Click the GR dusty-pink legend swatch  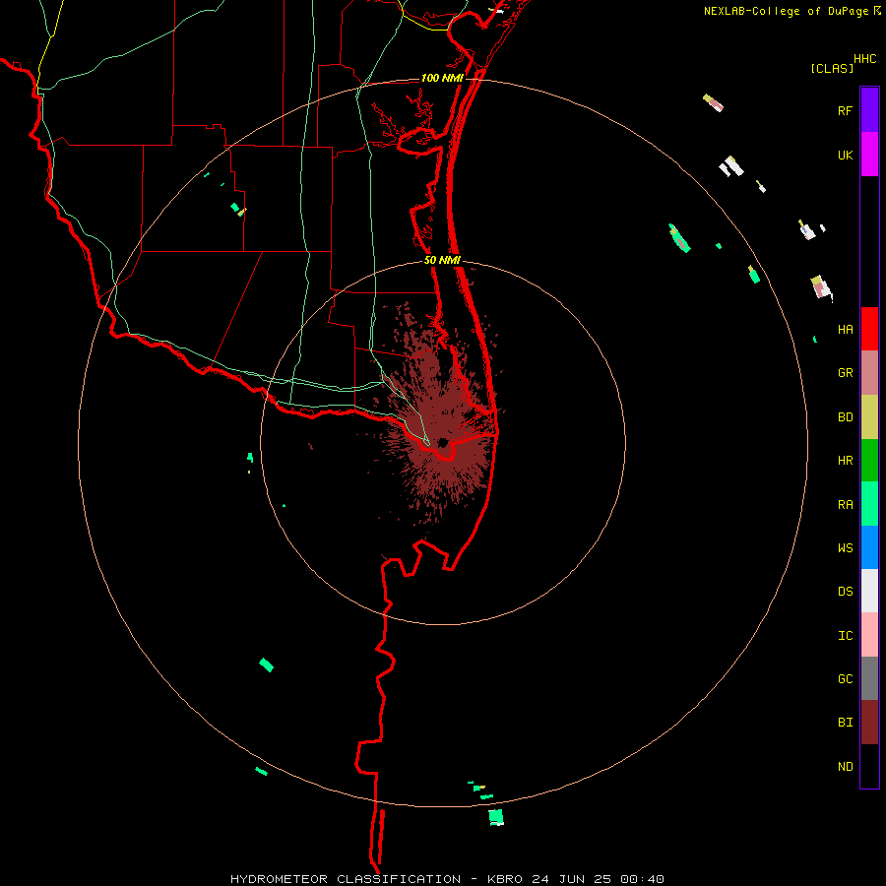click(869, 373)
